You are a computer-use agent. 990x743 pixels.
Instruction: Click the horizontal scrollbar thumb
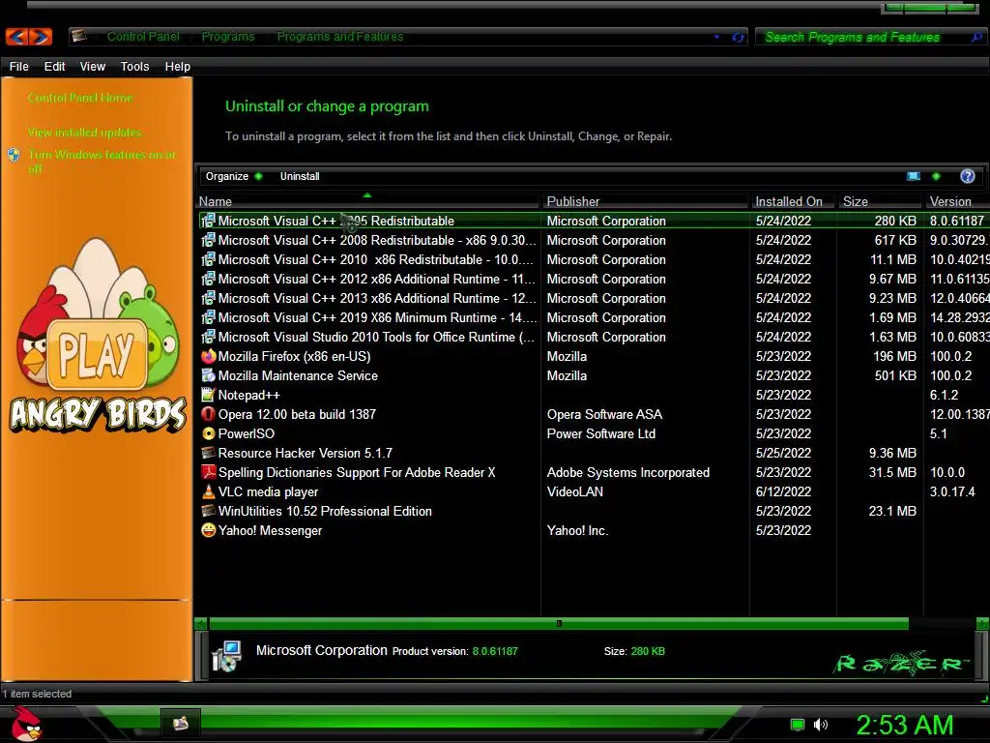[559, 624]
